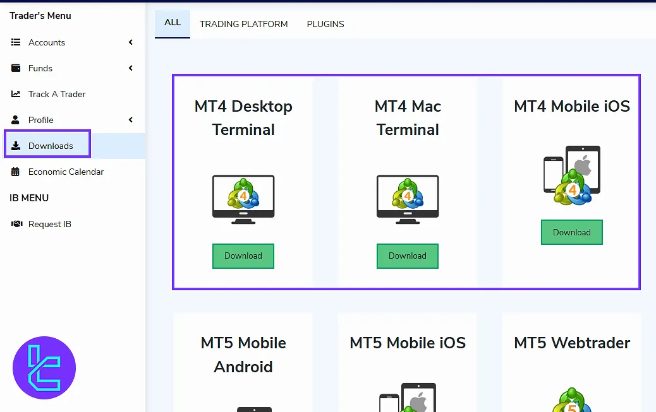Download MT4 Mac Terminal
This screenshot has width=656, height=412.
[408, 256]
